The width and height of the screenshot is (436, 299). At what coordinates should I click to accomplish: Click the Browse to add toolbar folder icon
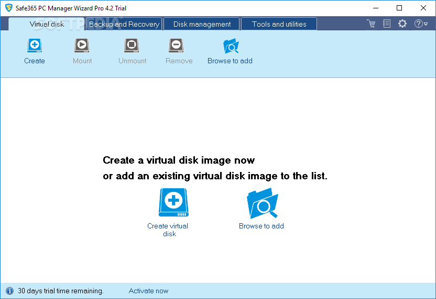point(231,46)
